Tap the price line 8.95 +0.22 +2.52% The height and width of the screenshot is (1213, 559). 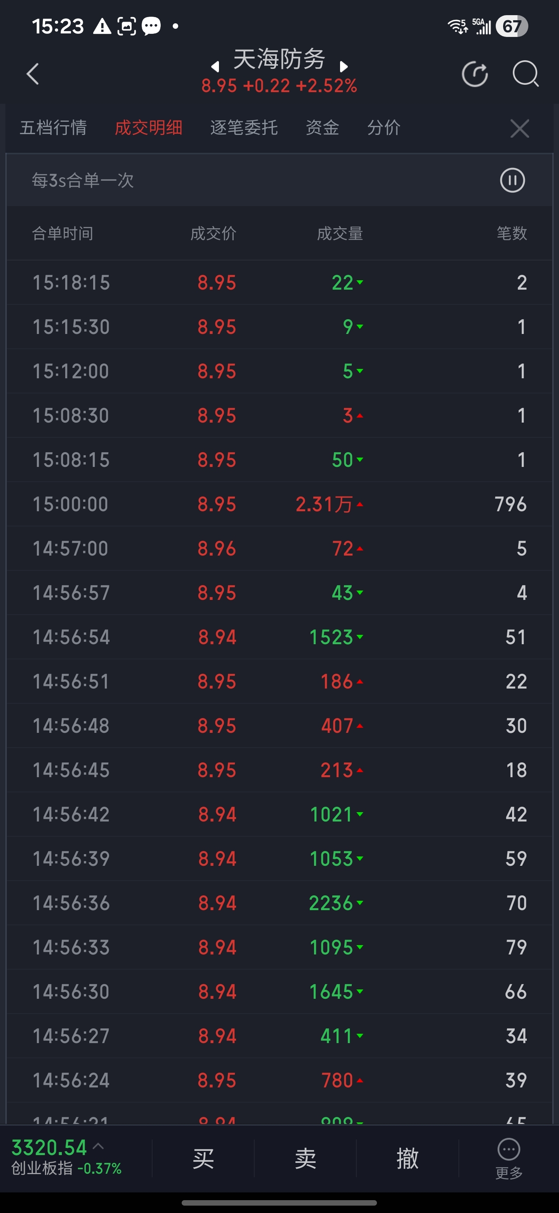279,86
